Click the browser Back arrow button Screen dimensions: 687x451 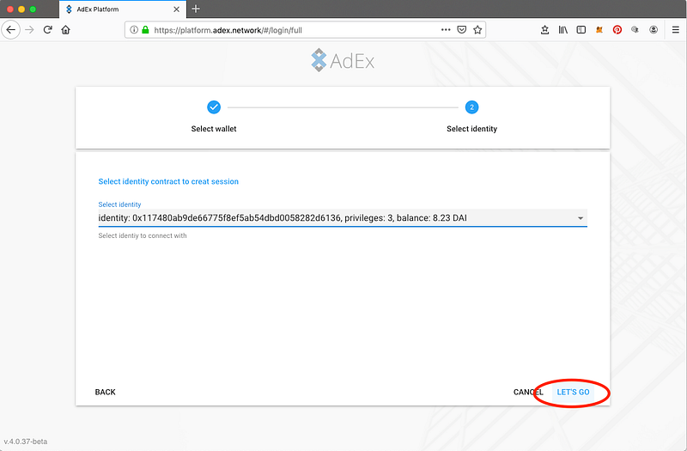[10, 30]
